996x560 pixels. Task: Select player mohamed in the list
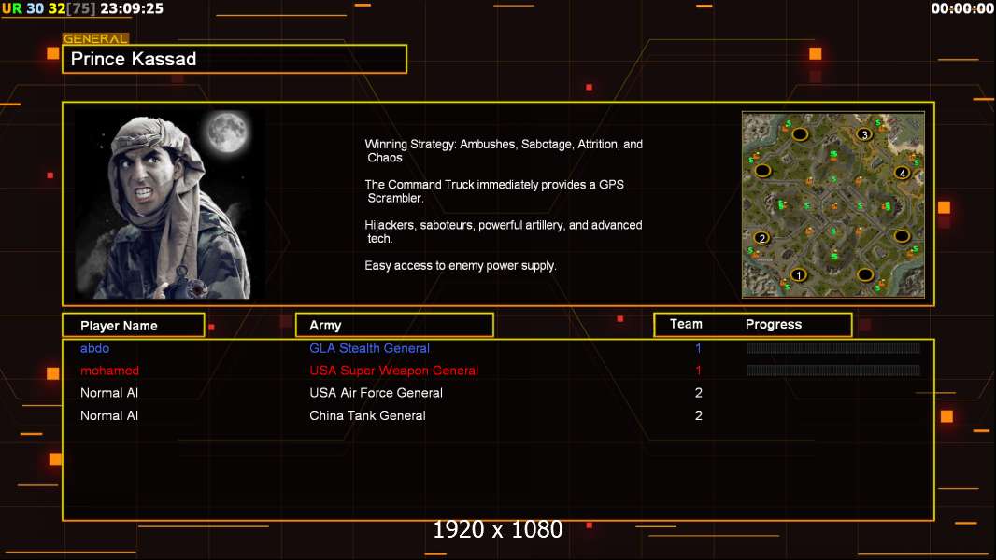pos(109,371)
